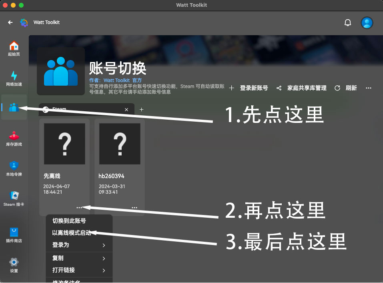Click the Watt Toolkit 官方 author link

point(122,80)
